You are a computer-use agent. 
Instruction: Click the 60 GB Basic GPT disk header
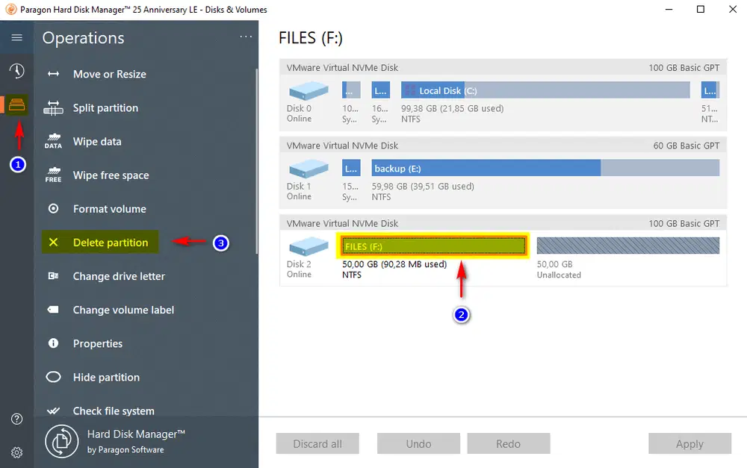point(503,146)
